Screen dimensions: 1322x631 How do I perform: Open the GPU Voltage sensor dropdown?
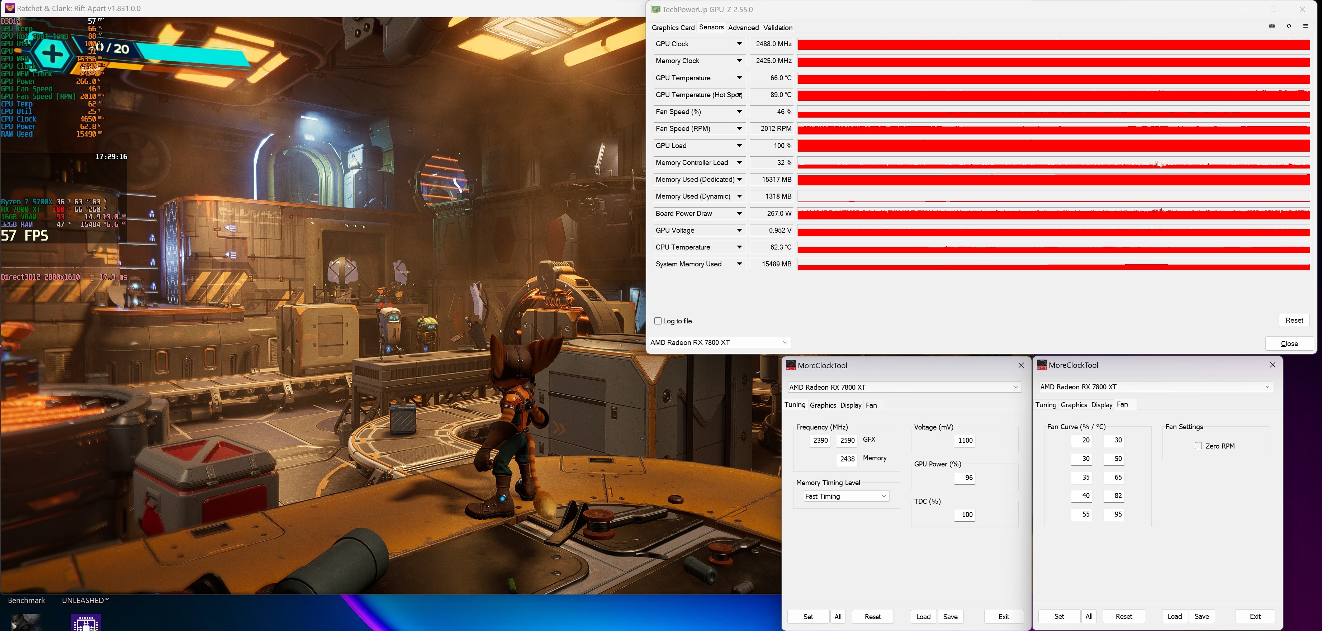[739, 230]
